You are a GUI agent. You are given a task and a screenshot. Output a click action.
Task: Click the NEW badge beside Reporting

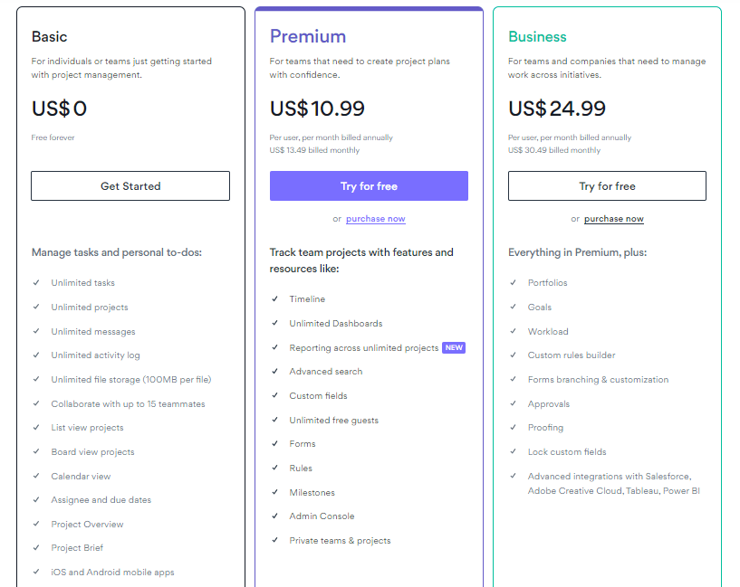point(454,347)
